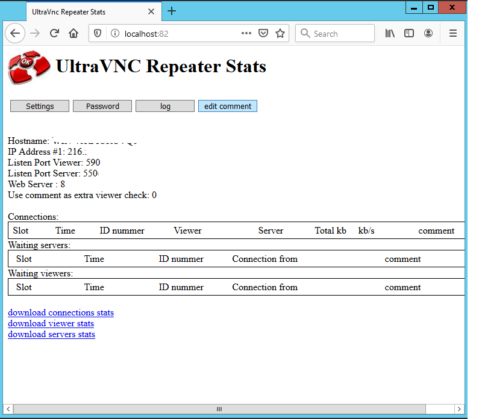482x419 pixels.
Task: Click the 'IP Address #1' line
Action: (x=47, y=152)
